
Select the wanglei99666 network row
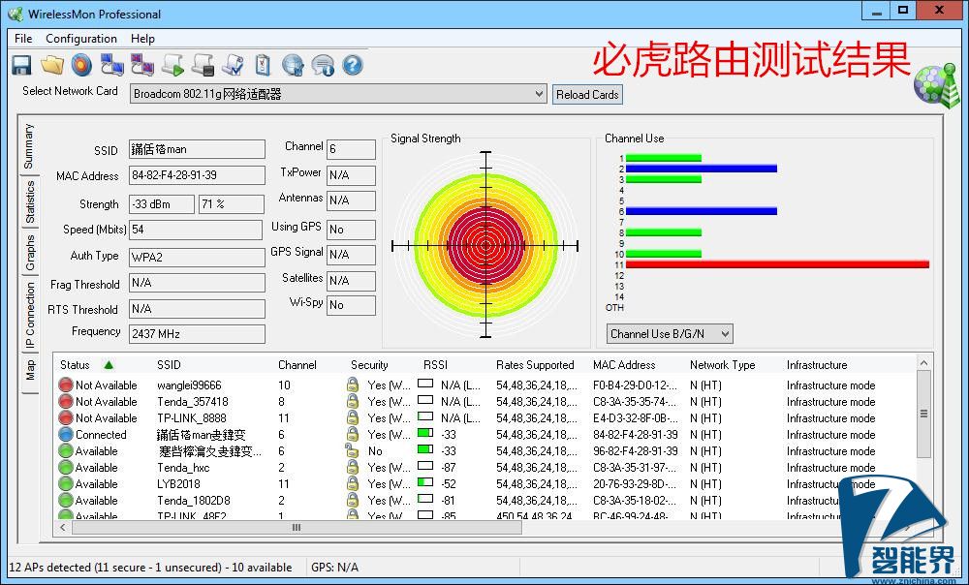485,385
